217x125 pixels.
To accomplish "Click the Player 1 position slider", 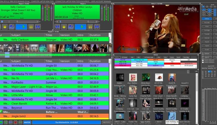I will point(20,21).
